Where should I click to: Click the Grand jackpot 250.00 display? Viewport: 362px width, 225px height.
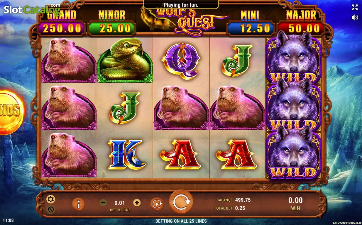62,28
